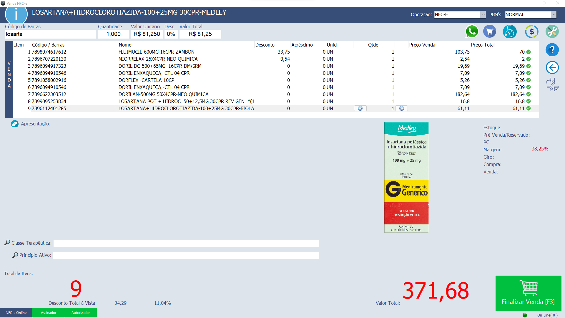The height and width of the screenshot is (318, 565).
Task: Click the Apresentação pill icon
Action: tap(15, 124)
